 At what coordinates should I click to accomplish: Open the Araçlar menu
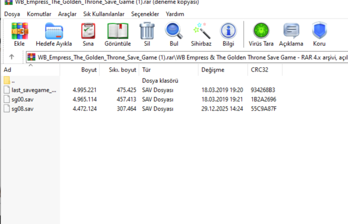(x=67, y=14)
